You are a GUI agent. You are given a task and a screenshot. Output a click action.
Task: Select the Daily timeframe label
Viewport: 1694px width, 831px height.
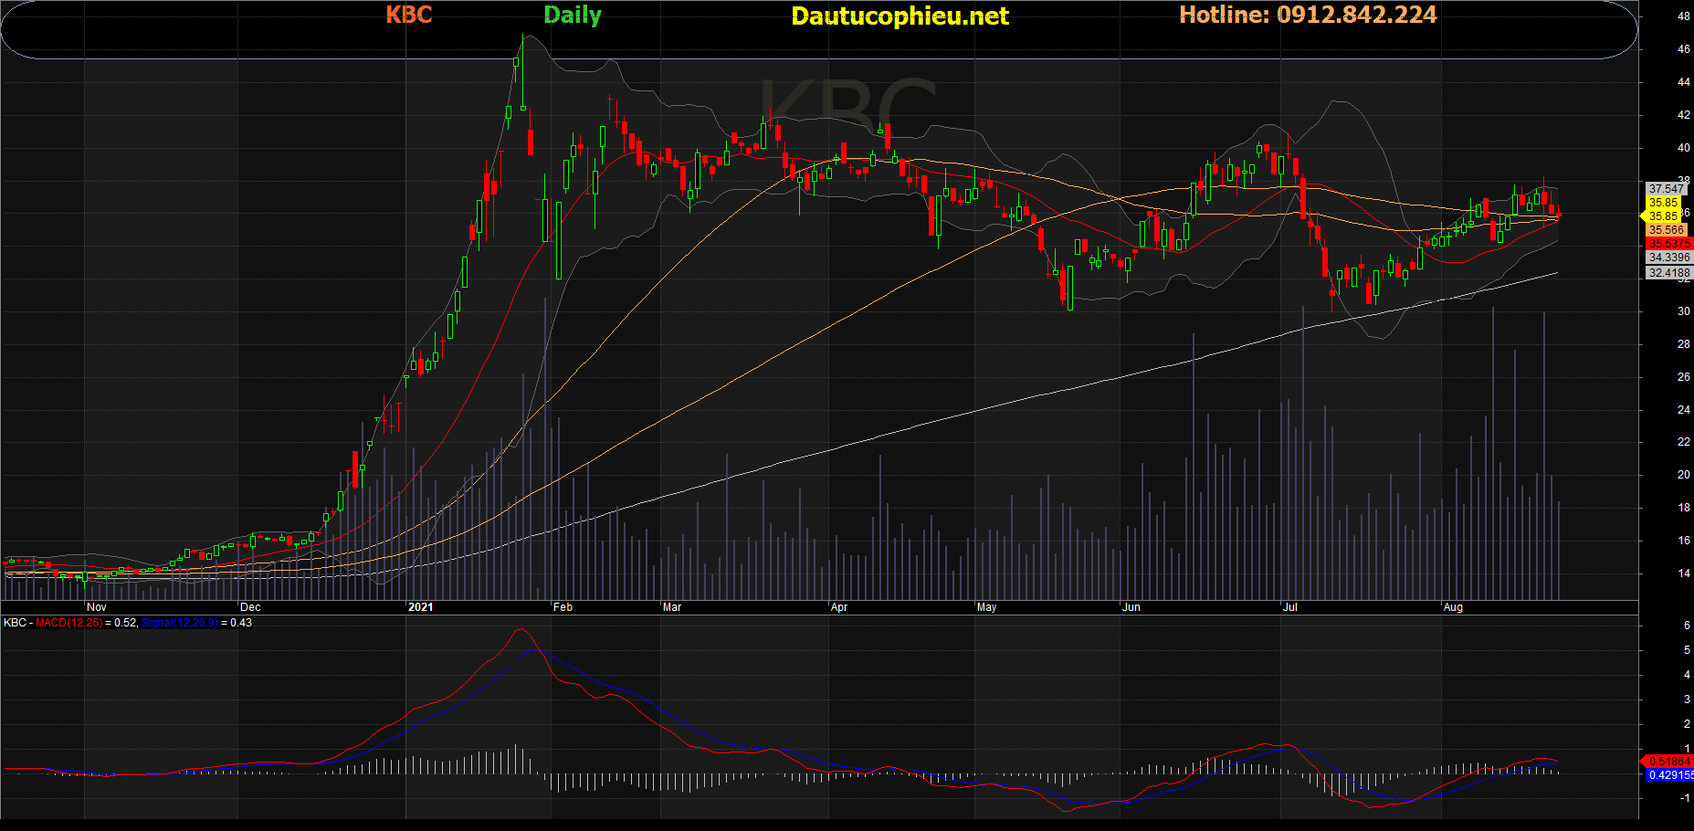pyautogui.click(x=573, y=16)
